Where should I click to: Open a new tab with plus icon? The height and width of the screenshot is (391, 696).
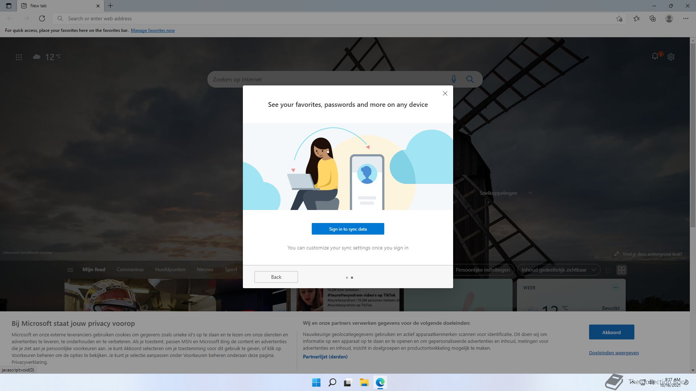pos(111,6)
